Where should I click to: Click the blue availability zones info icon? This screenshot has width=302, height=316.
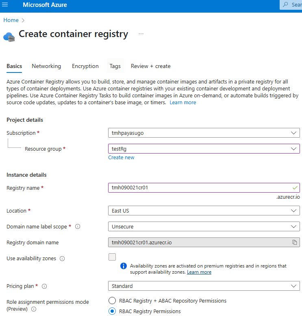tap(123, 266)
